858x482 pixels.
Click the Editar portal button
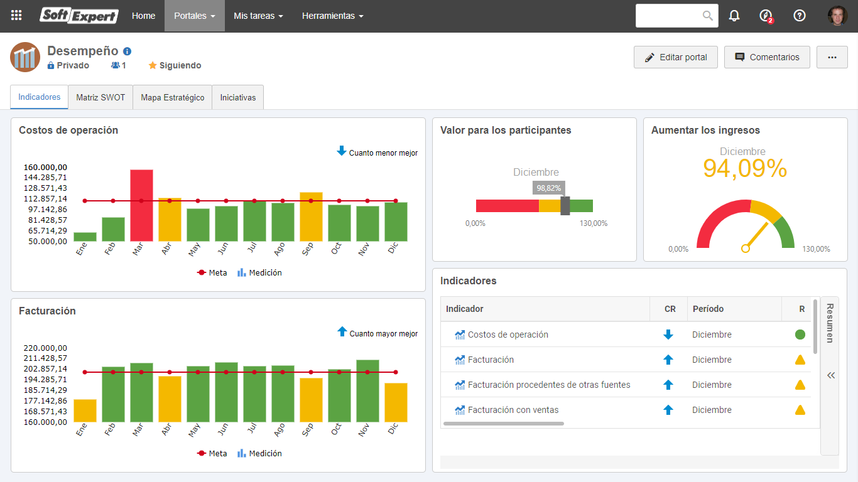pos(676,57)
